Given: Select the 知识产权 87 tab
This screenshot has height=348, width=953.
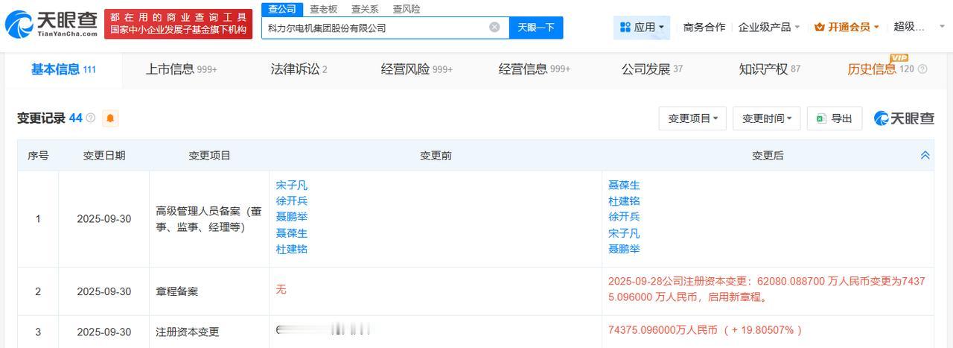Looking at the screenshot, I should (x=770, y=69).
